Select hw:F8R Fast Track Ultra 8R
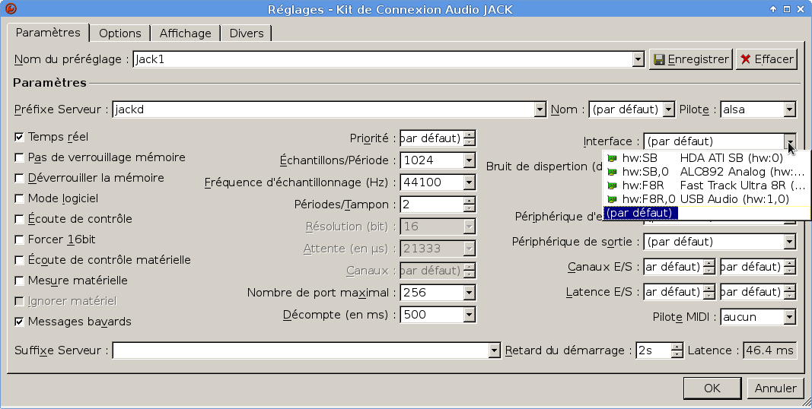The width and height of the screenshot is (812, 409). 706,185
